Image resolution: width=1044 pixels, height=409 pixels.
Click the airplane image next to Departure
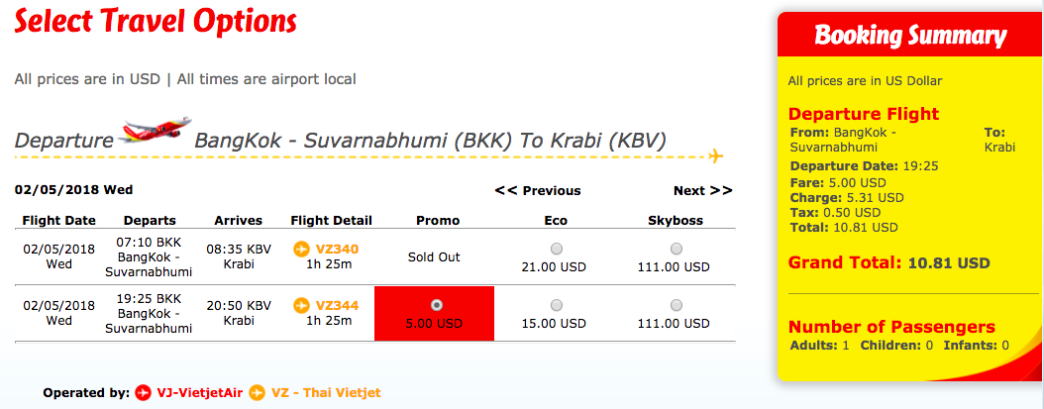155,131
